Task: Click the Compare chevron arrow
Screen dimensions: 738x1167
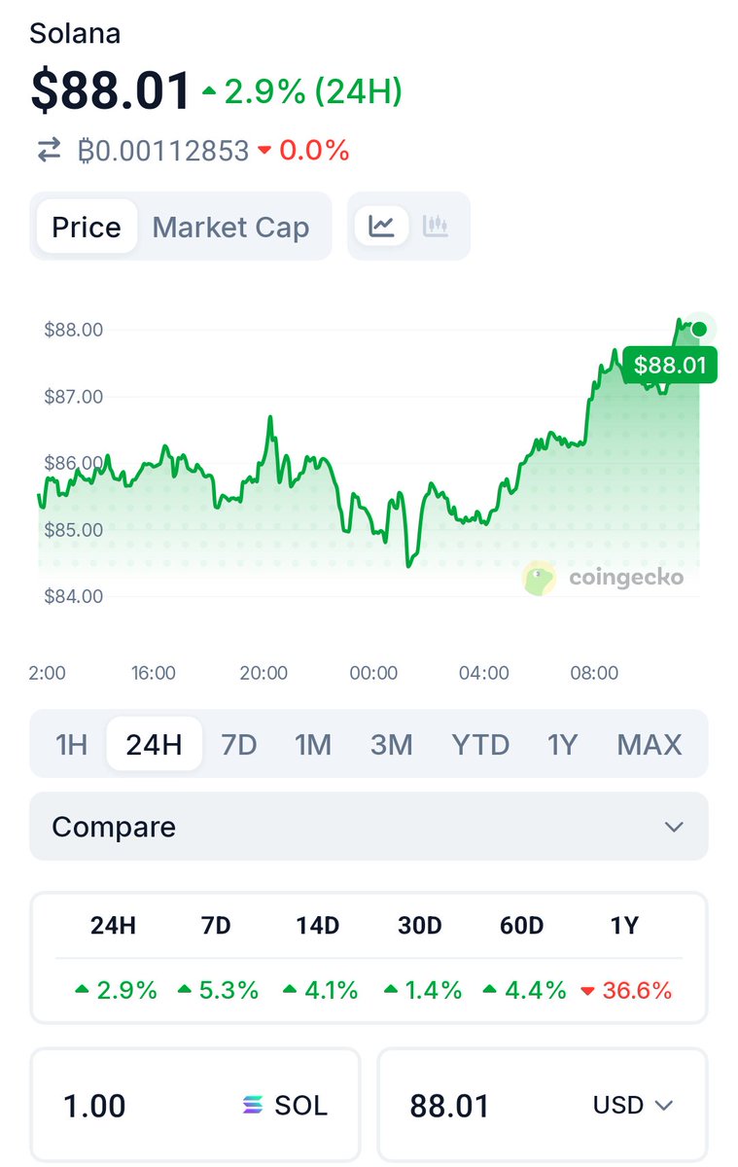Action: (x=674, y=827)
